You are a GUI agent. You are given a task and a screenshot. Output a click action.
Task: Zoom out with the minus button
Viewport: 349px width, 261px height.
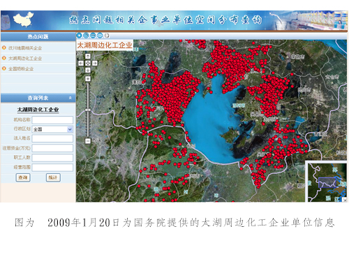88,141
